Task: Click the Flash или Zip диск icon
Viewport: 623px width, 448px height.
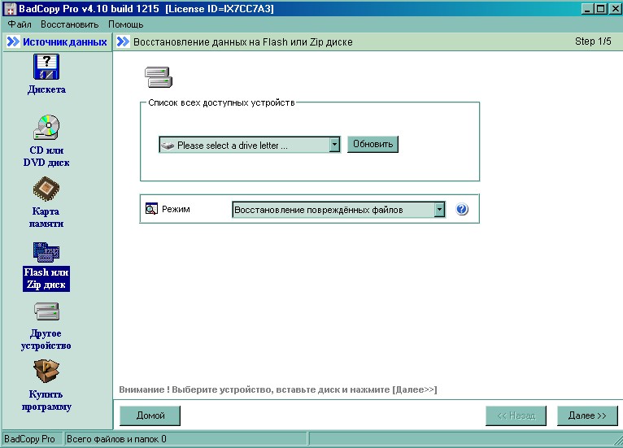Action: pos(46,253)
